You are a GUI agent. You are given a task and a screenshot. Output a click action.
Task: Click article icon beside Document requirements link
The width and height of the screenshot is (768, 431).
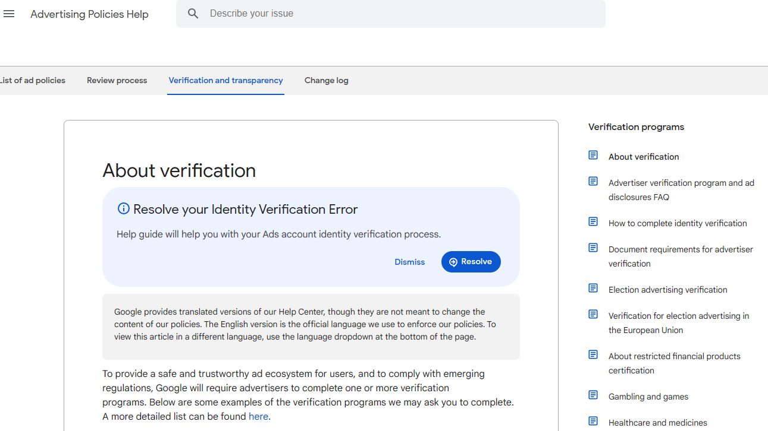pyautogui.click(x=593, y=248)
